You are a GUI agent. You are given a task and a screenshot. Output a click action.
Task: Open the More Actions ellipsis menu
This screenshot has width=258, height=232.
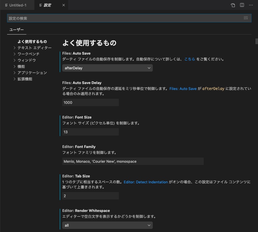(x=251, y=5)
